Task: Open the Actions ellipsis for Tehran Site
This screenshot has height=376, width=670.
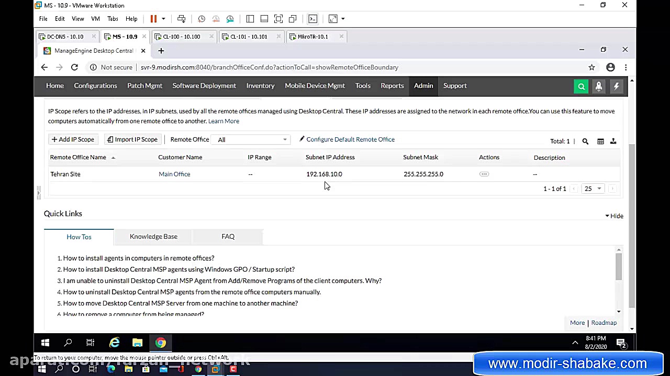Action: point(484,174)
